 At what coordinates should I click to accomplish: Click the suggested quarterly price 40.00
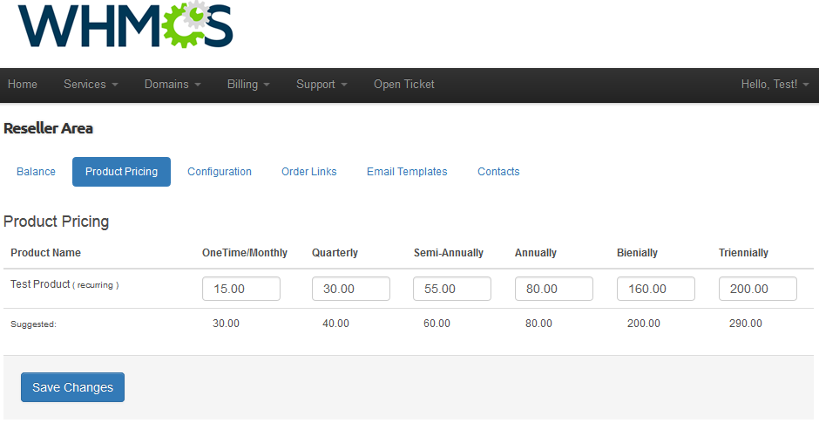coord(335,324)
